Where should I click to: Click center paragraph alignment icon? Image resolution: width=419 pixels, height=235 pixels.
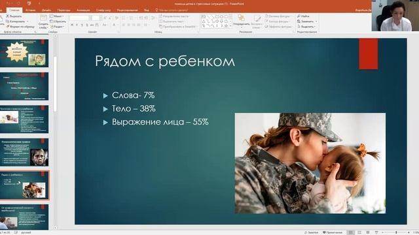[x=129, y=25]
